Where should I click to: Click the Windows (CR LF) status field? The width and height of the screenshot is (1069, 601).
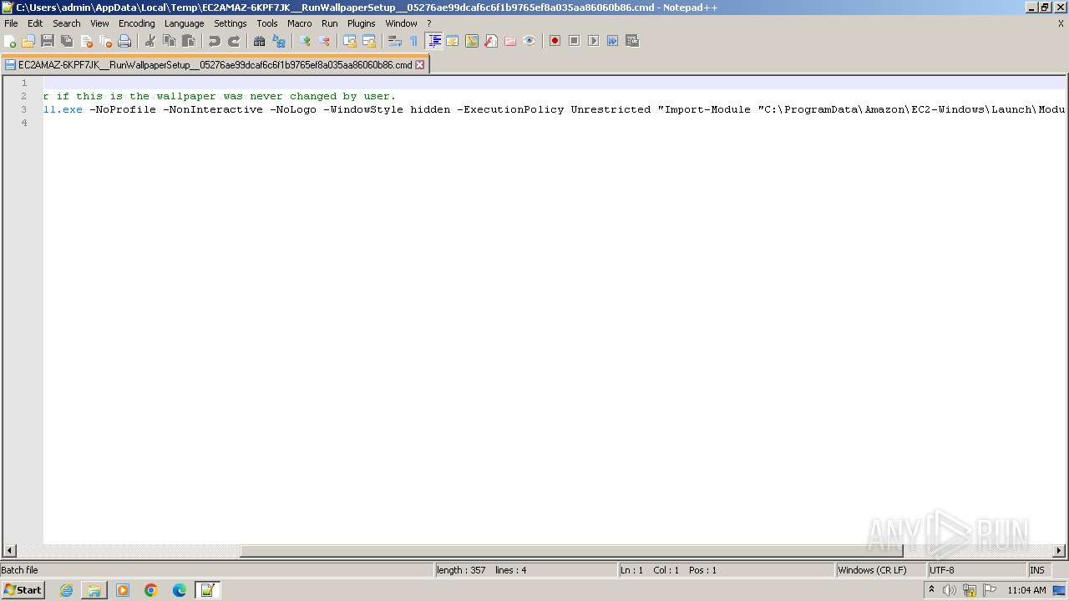tap(881, 570)
